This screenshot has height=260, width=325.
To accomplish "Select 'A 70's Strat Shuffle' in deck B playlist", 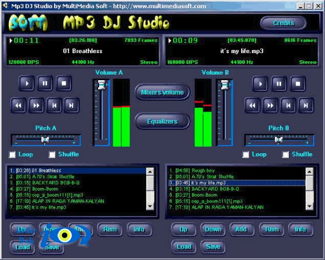I will coord(237,177).
